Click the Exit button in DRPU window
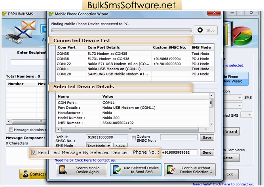The width and height of the screenshot is (264, 187). pyautogui.click(x=231, y=174)
